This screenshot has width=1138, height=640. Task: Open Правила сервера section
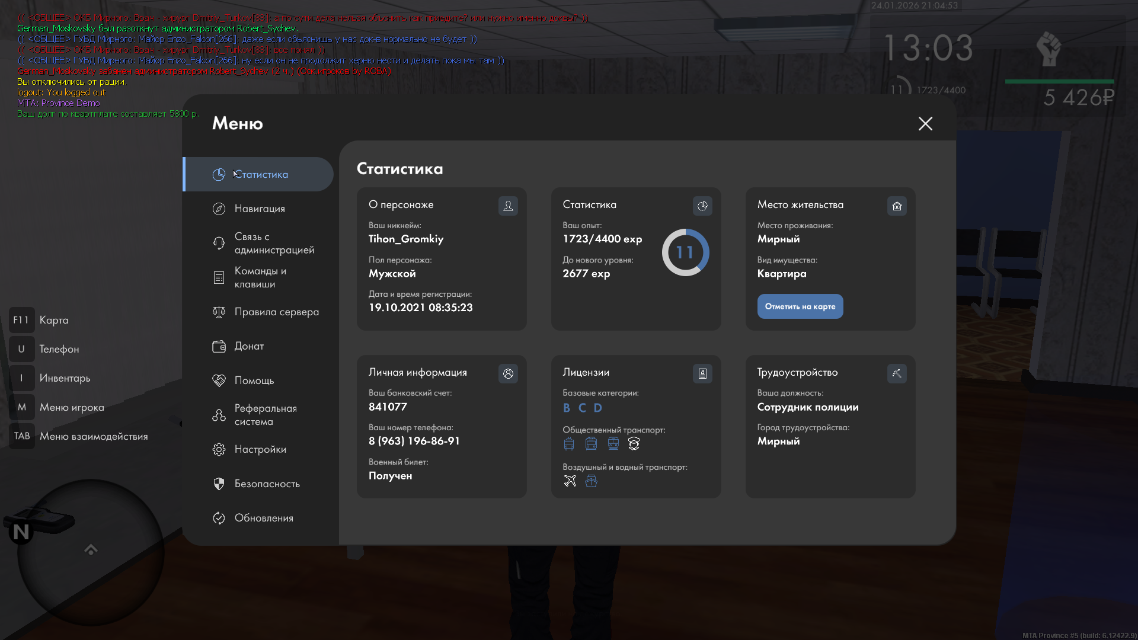point(276,312)
